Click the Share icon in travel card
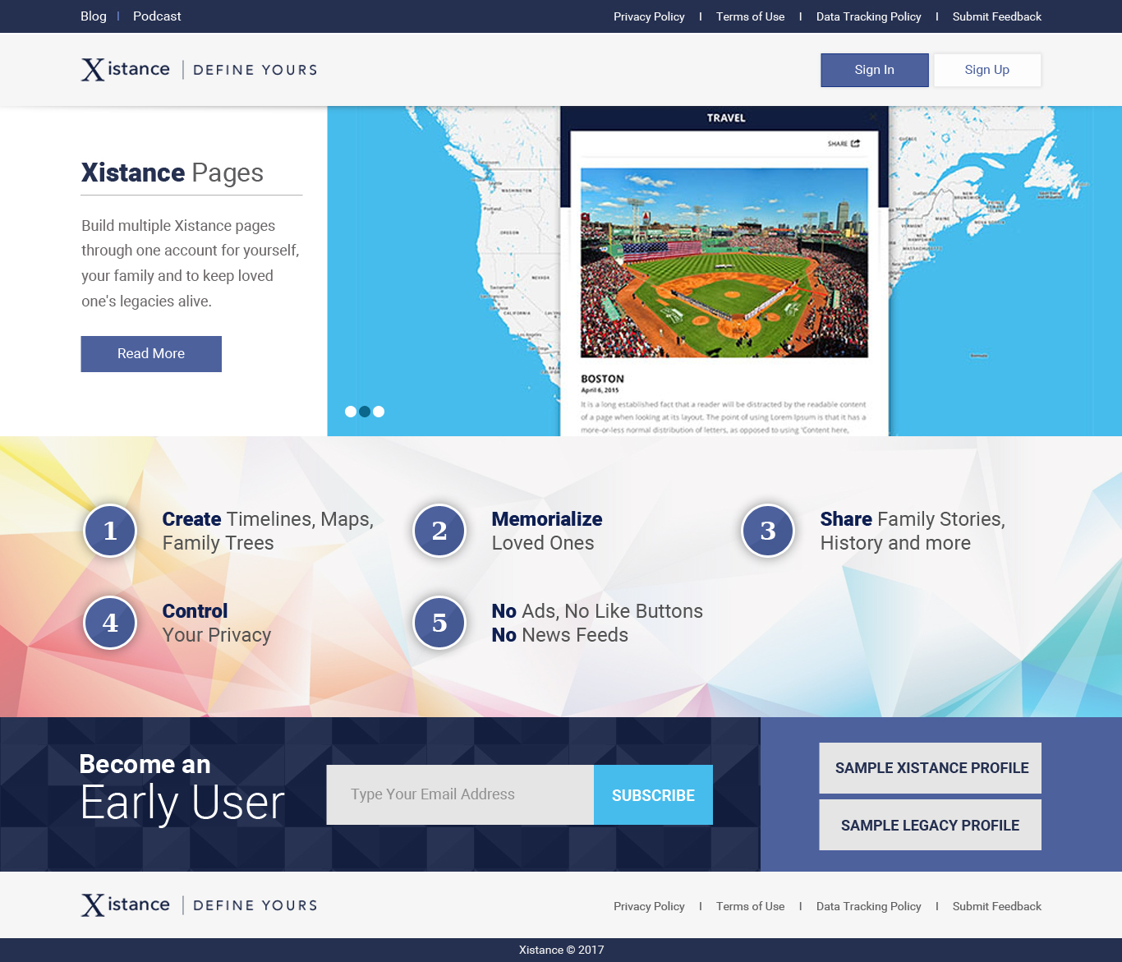Viewport: 1122px width, 962px height. [x=855, y=143]
